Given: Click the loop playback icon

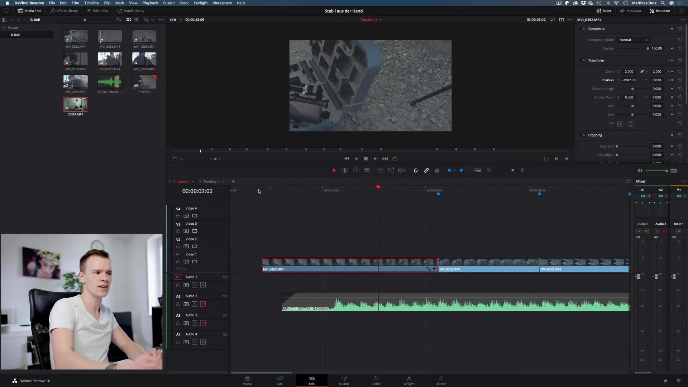Looking at the screenshot, I should point(395,159).
